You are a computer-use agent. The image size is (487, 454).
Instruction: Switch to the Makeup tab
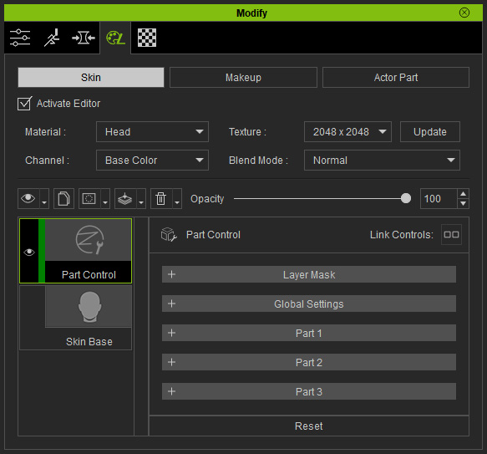coord(243,78)
